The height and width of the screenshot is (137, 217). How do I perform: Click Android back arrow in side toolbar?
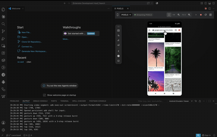point(118,51)
